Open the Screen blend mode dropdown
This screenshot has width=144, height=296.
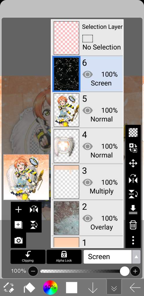tap(108, 257)
